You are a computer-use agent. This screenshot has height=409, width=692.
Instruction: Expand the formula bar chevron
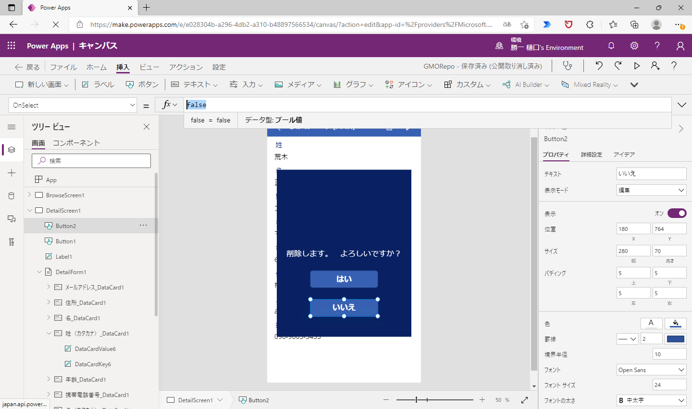(x=681, y=105)
